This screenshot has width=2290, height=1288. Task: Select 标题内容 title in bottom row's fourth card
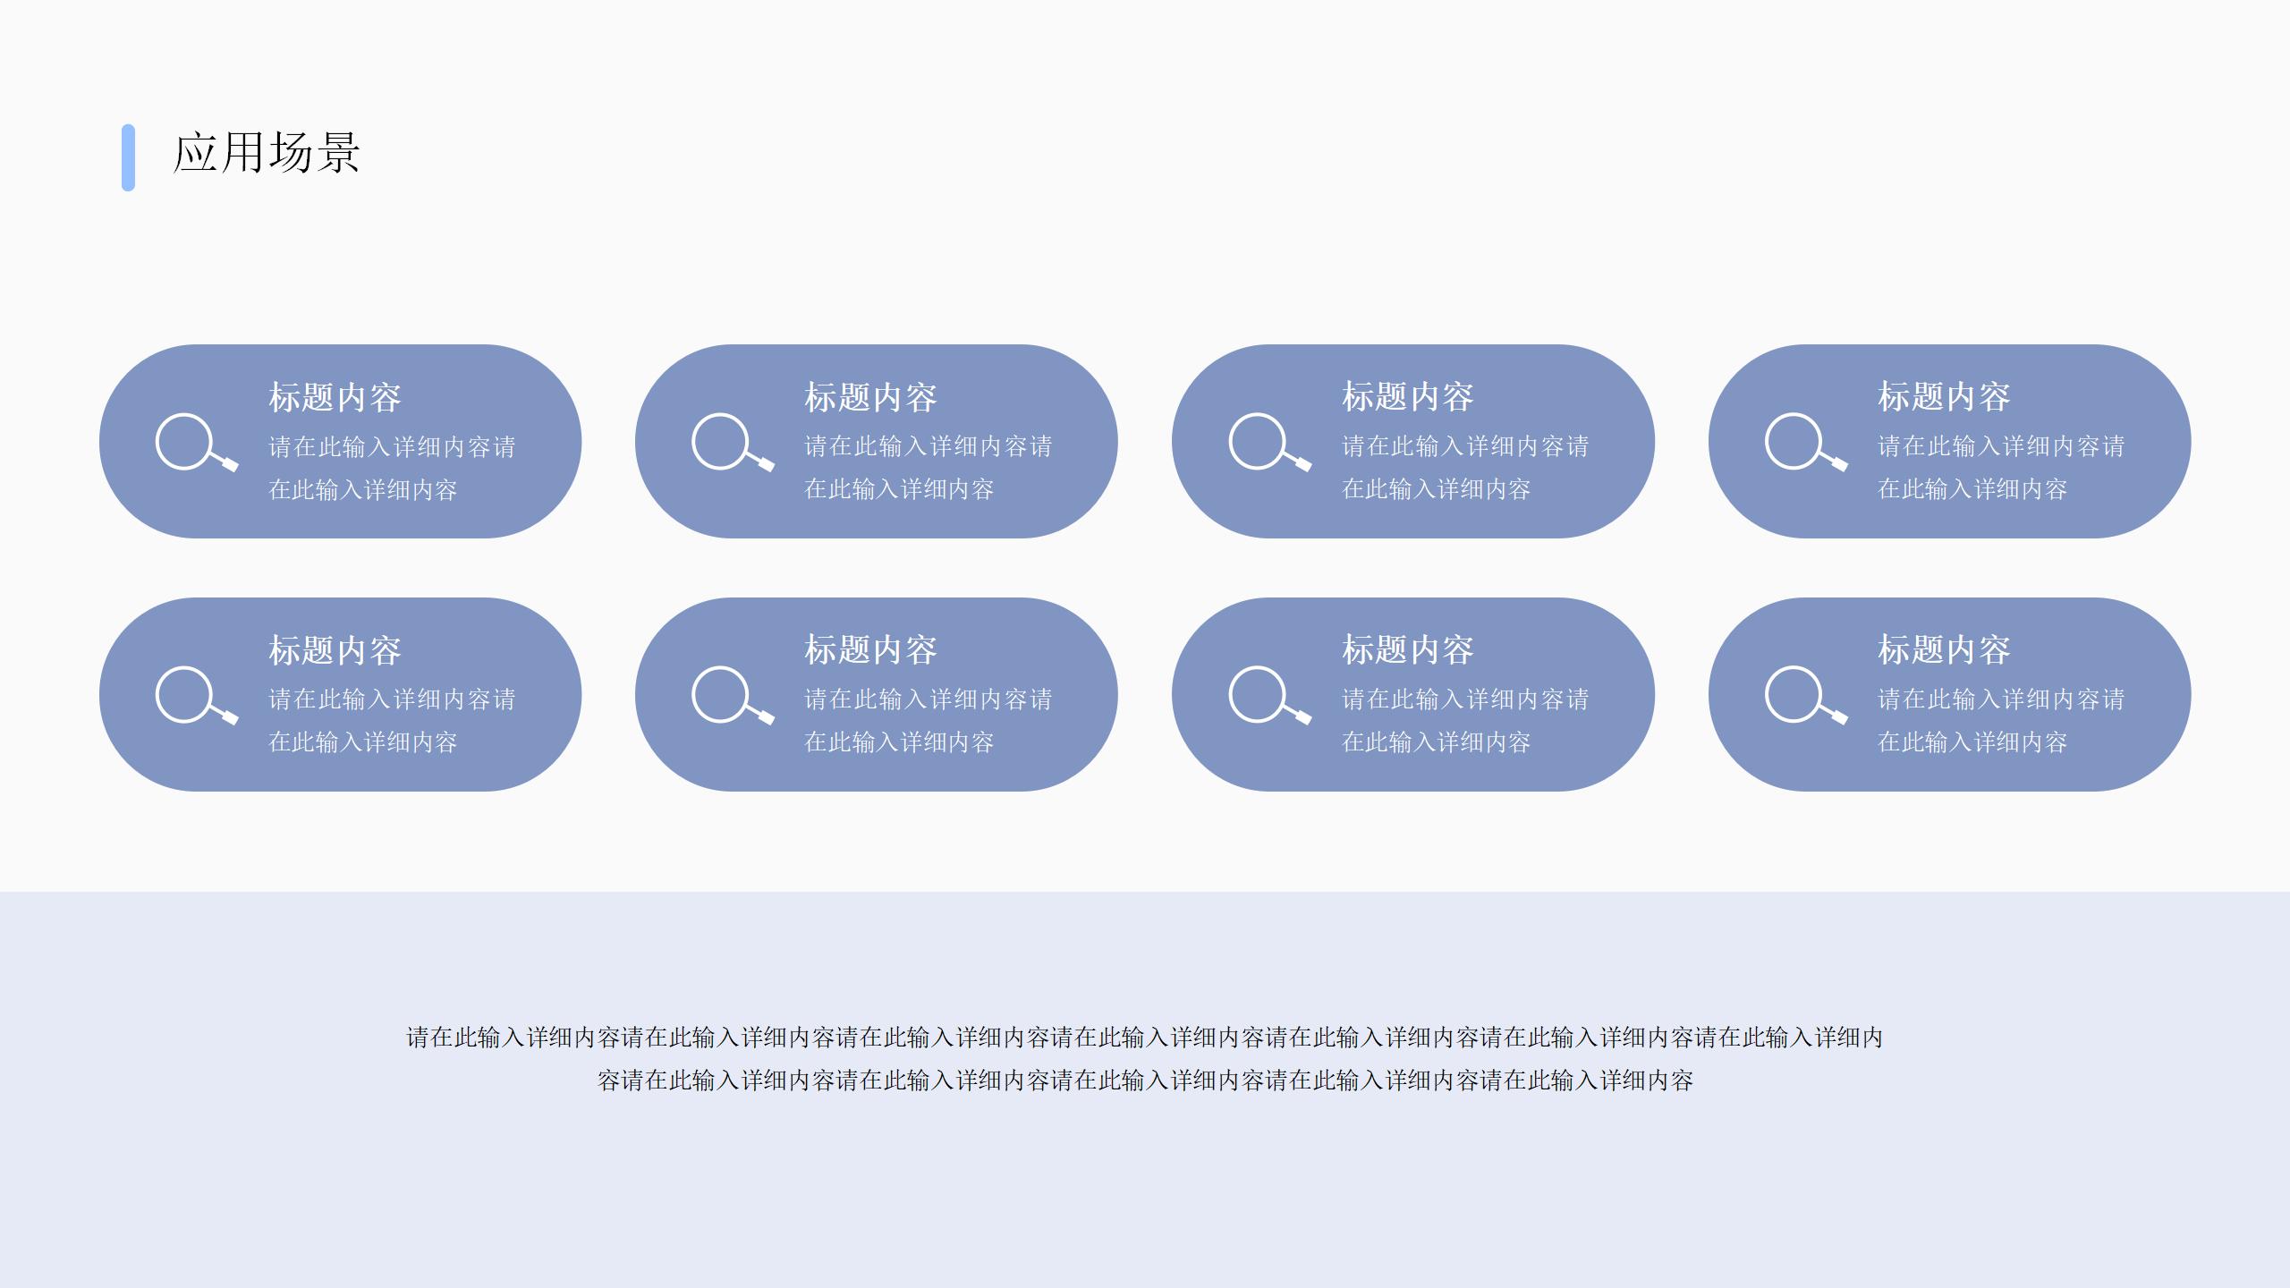1944,650
